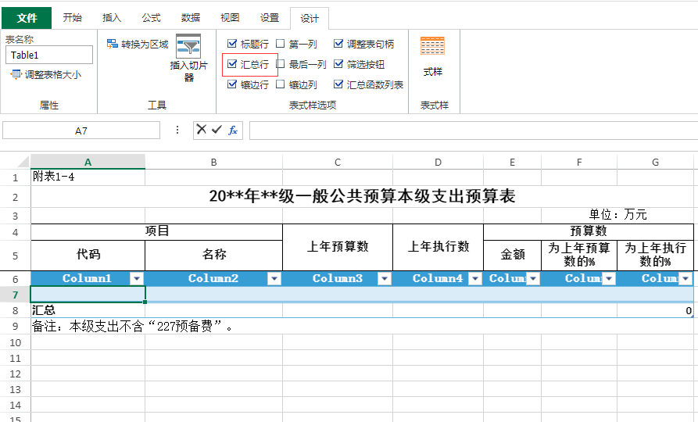The width and height of the screenshot is (698, 422).
Task: Click into the formula bar input
Action: (x=473, y=131)
